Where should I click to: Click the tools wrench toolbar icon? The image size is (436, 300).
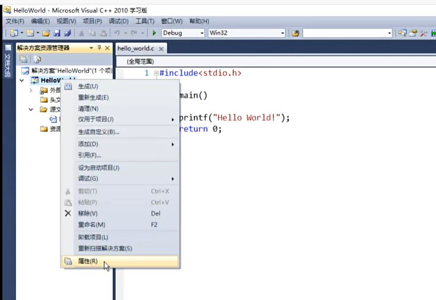(424, 33)
